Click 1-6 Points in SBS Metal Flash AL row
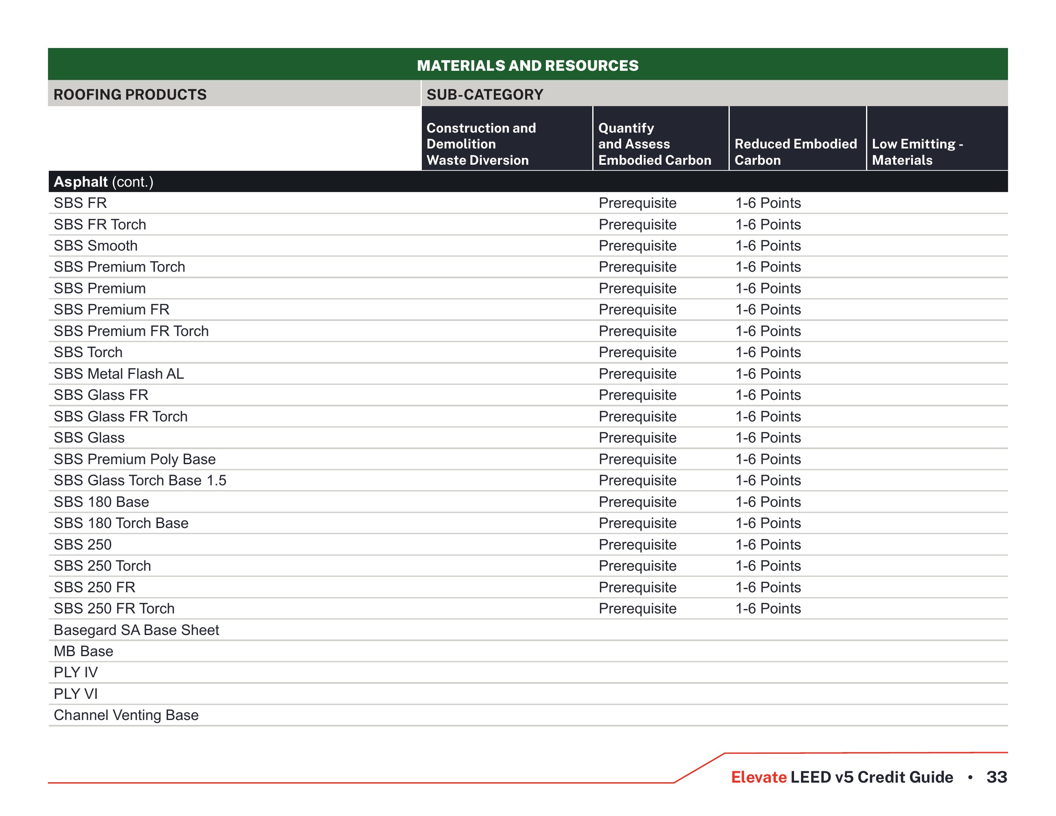 tap(768, 374)
